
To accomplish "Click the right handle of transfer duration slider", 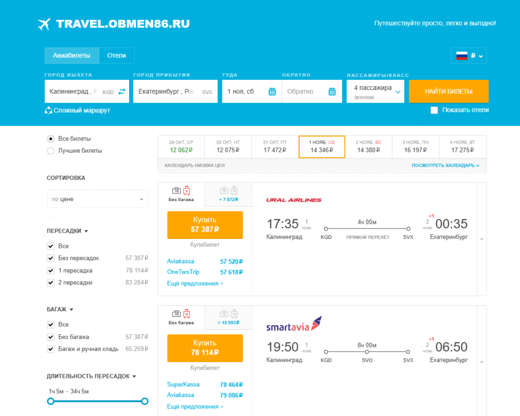I will coord(145,401).
